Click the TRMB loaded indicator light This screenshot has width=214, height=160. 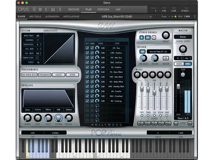click(x=148, y=116)
